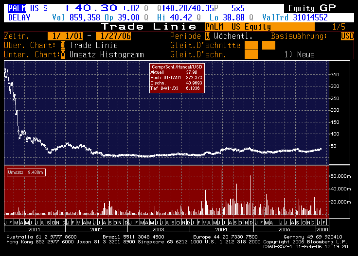Click the 2006 year label on timeline
This screenshot has width=358, height=256.
322,229
